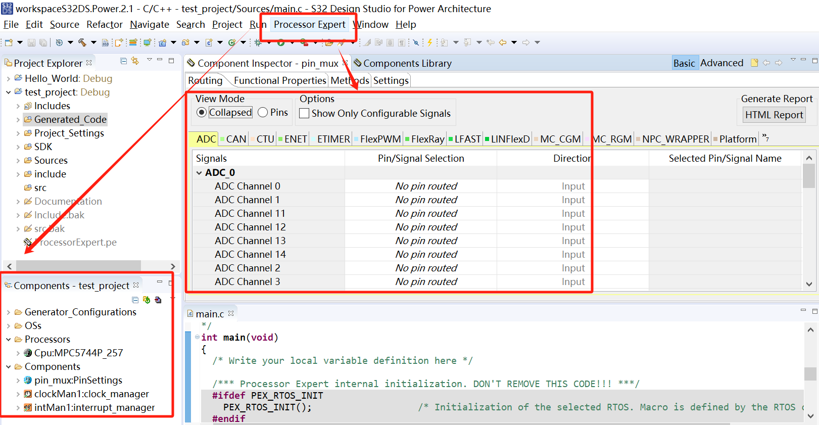
Task: Click the Cpu:MPC5744P_257 processor icon
Action: [28, 353]
